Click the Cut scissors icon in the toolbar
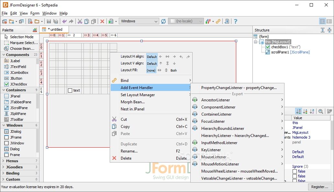This screenshot has width=334, height=192. (x=80, y=21)
